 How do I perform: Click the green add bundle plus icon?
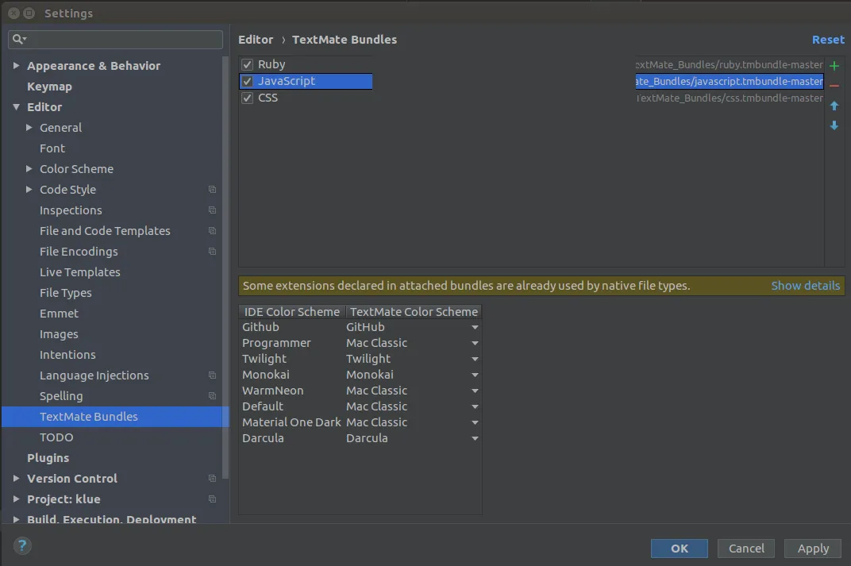834,66
